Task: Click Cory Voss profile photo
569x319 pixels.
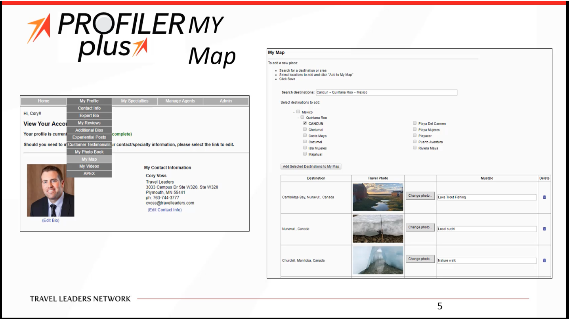Action: (x=51, y=190)
